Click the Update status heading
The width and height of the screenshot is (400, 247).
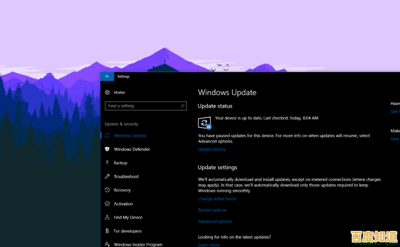[215, 106]
